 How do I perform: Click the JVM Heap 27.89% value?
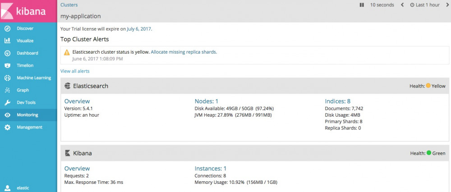coord(233,115)
